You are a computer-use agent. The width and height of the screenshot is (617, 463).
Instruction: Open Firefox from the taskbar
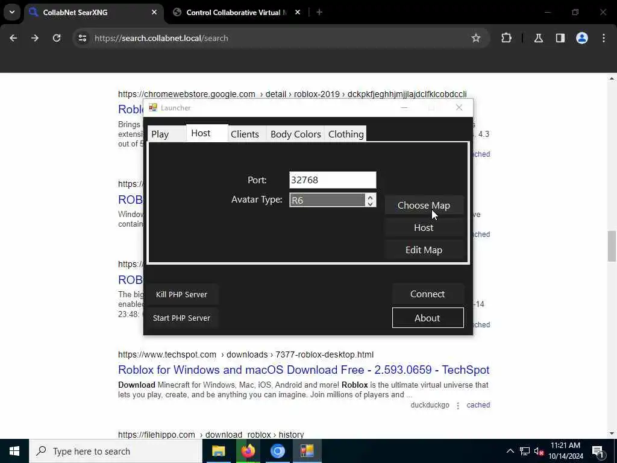[x=248, y=451]
